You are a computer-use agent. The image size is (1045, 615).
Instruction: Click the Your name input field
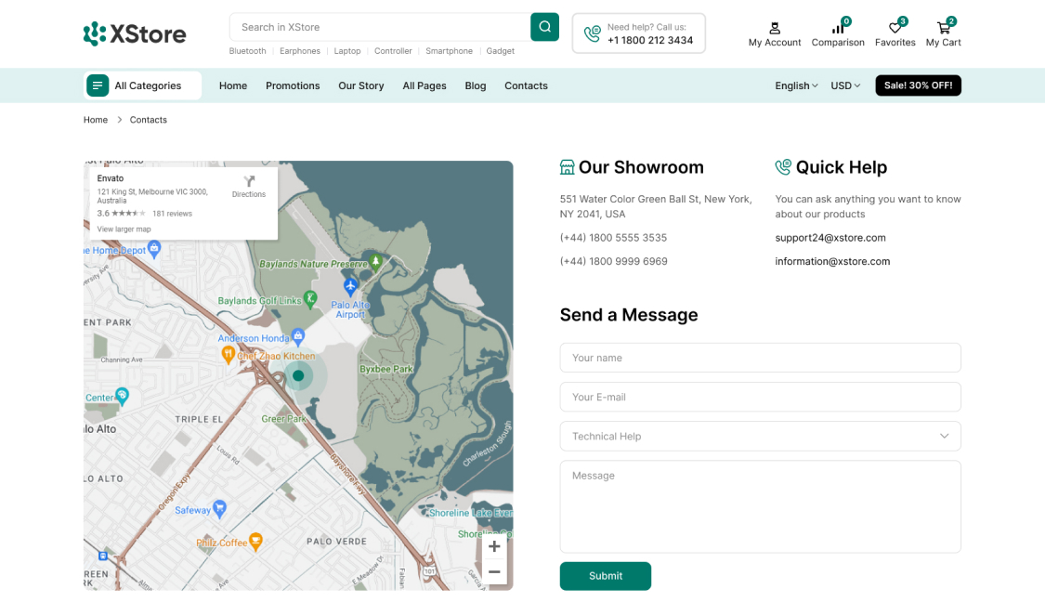(761, 358)
